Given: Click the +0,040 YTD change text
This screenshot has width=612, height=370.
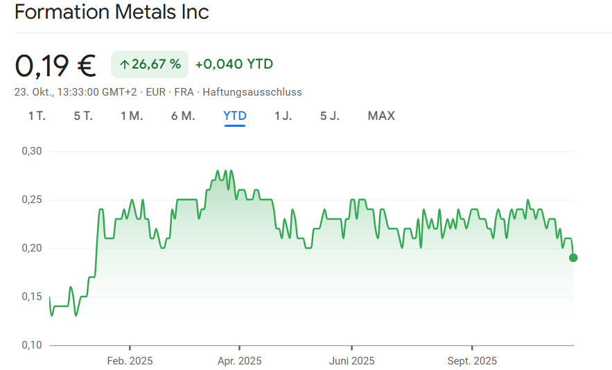Looking at the screenshot, I should tap(234, 64).
